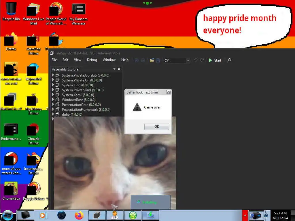Viewport: 295px width, 221px height.
Task: Expand PresentationCore assembly node
Action: coord(53,104)
